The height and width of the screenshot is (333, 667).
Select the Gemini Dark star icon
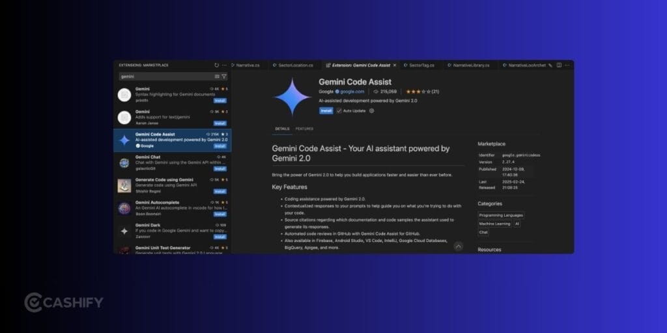(124, 231)
